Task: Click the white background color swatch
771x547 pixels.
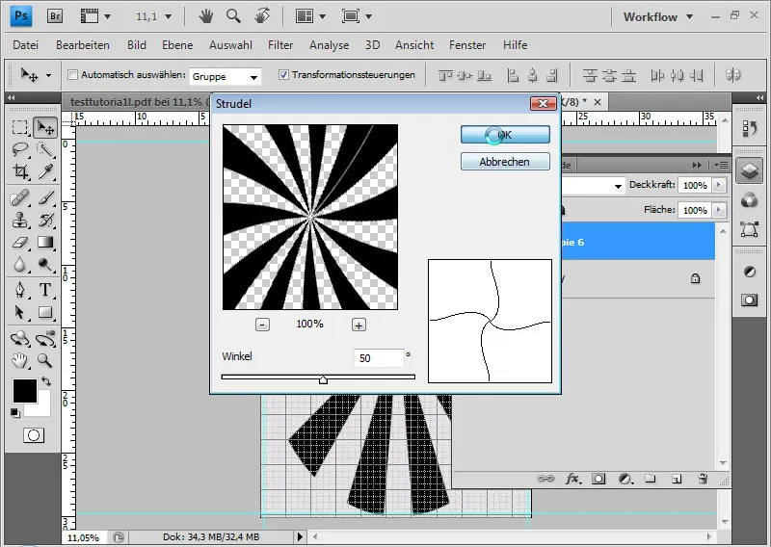Action: click(43, 409)
